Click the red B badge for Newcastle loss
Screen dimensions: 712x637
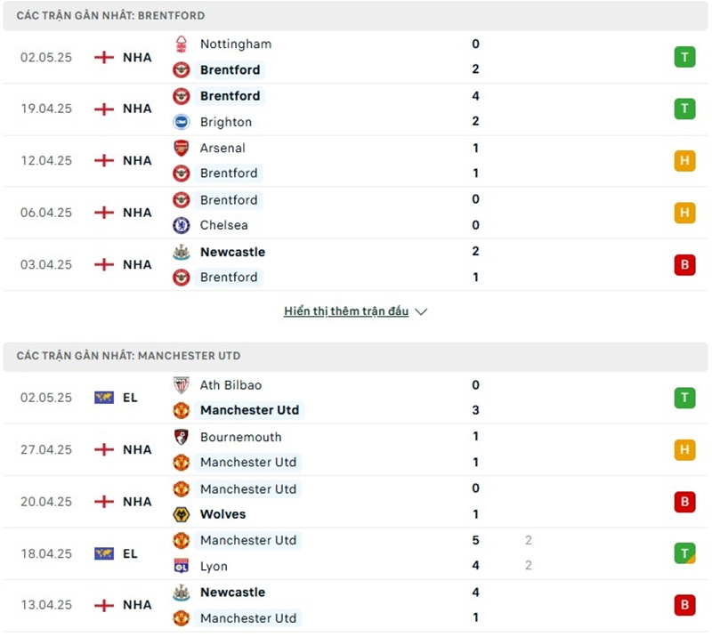(684, 264)
